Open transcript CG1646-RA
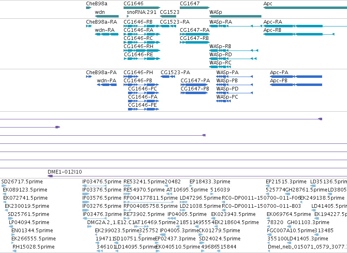This screenshot has width=347, height=253. [x=142, y=34]
